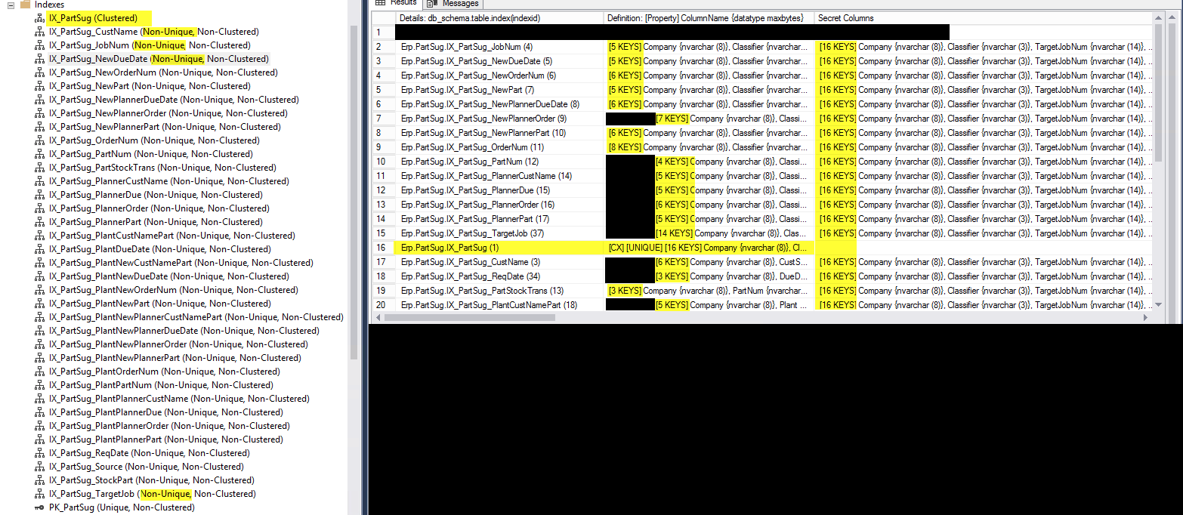This screenshot has height=515, width=1183.
Task: Click the Details column header
Action: [x=499, y=17]
